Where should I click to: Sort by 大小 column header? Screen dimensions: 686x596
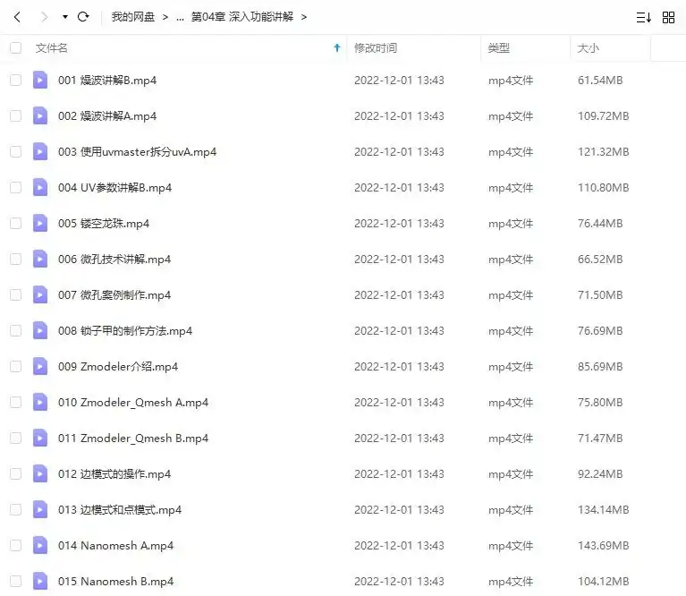pyautogui.click(x=589, y=48)
